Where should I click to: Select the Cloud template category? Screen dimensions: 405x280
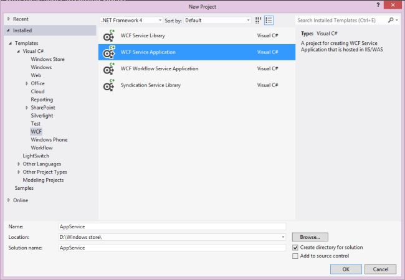pos(37,91)
